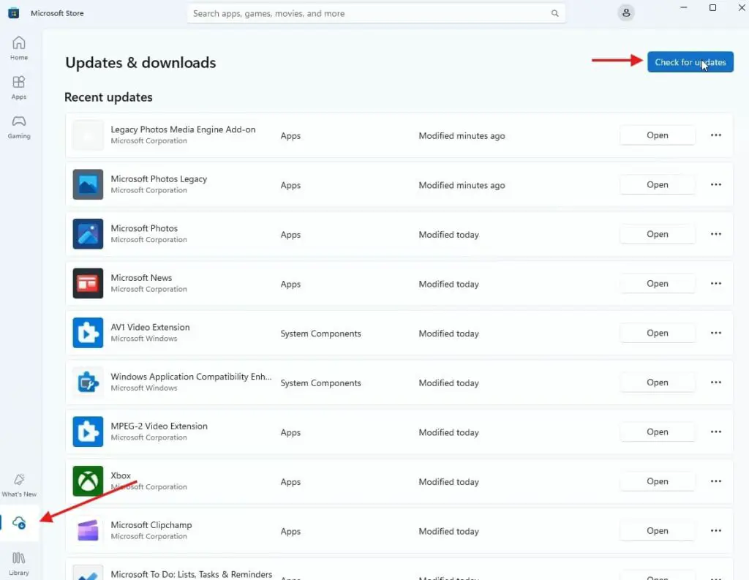Click the search magnifier icon
749x580 pixels.
555,12
